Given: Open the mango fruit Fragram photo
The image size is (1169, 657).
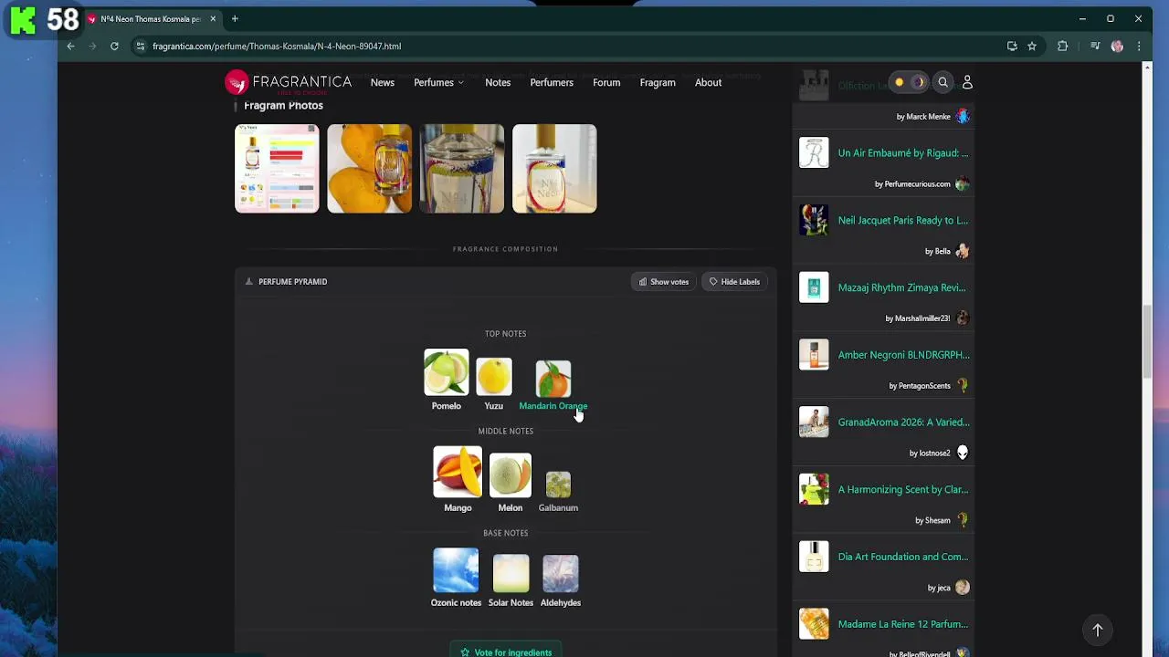Looking at the screenshot, I should point(370,169).
